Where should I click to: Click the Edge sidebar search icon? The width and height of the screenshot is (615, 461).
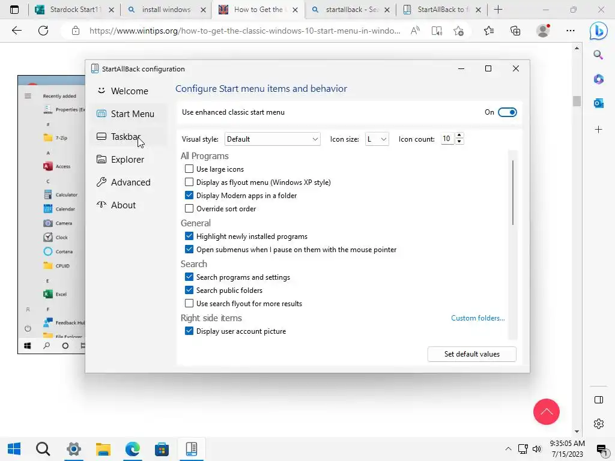pos(598,55)
